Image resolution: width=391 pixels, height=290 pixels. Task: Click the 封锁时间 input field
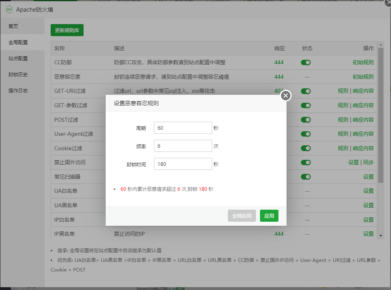(182, 164)
